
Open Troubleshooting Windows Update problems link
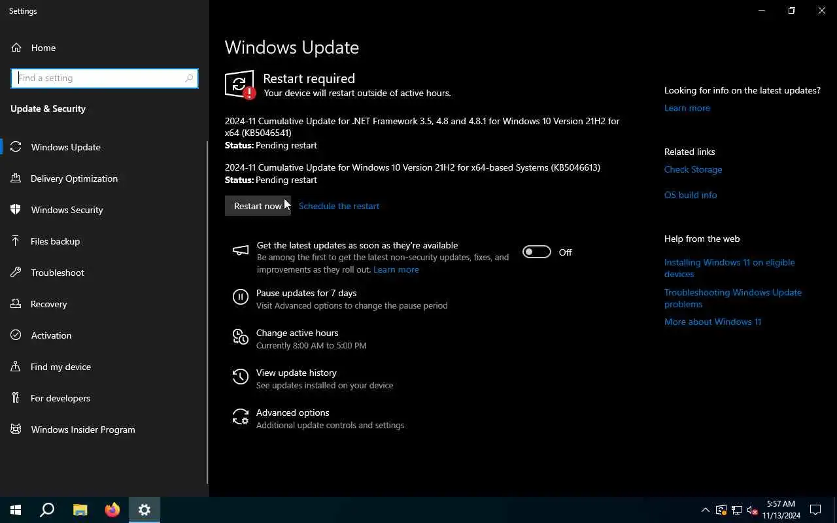tap(733, 298)
